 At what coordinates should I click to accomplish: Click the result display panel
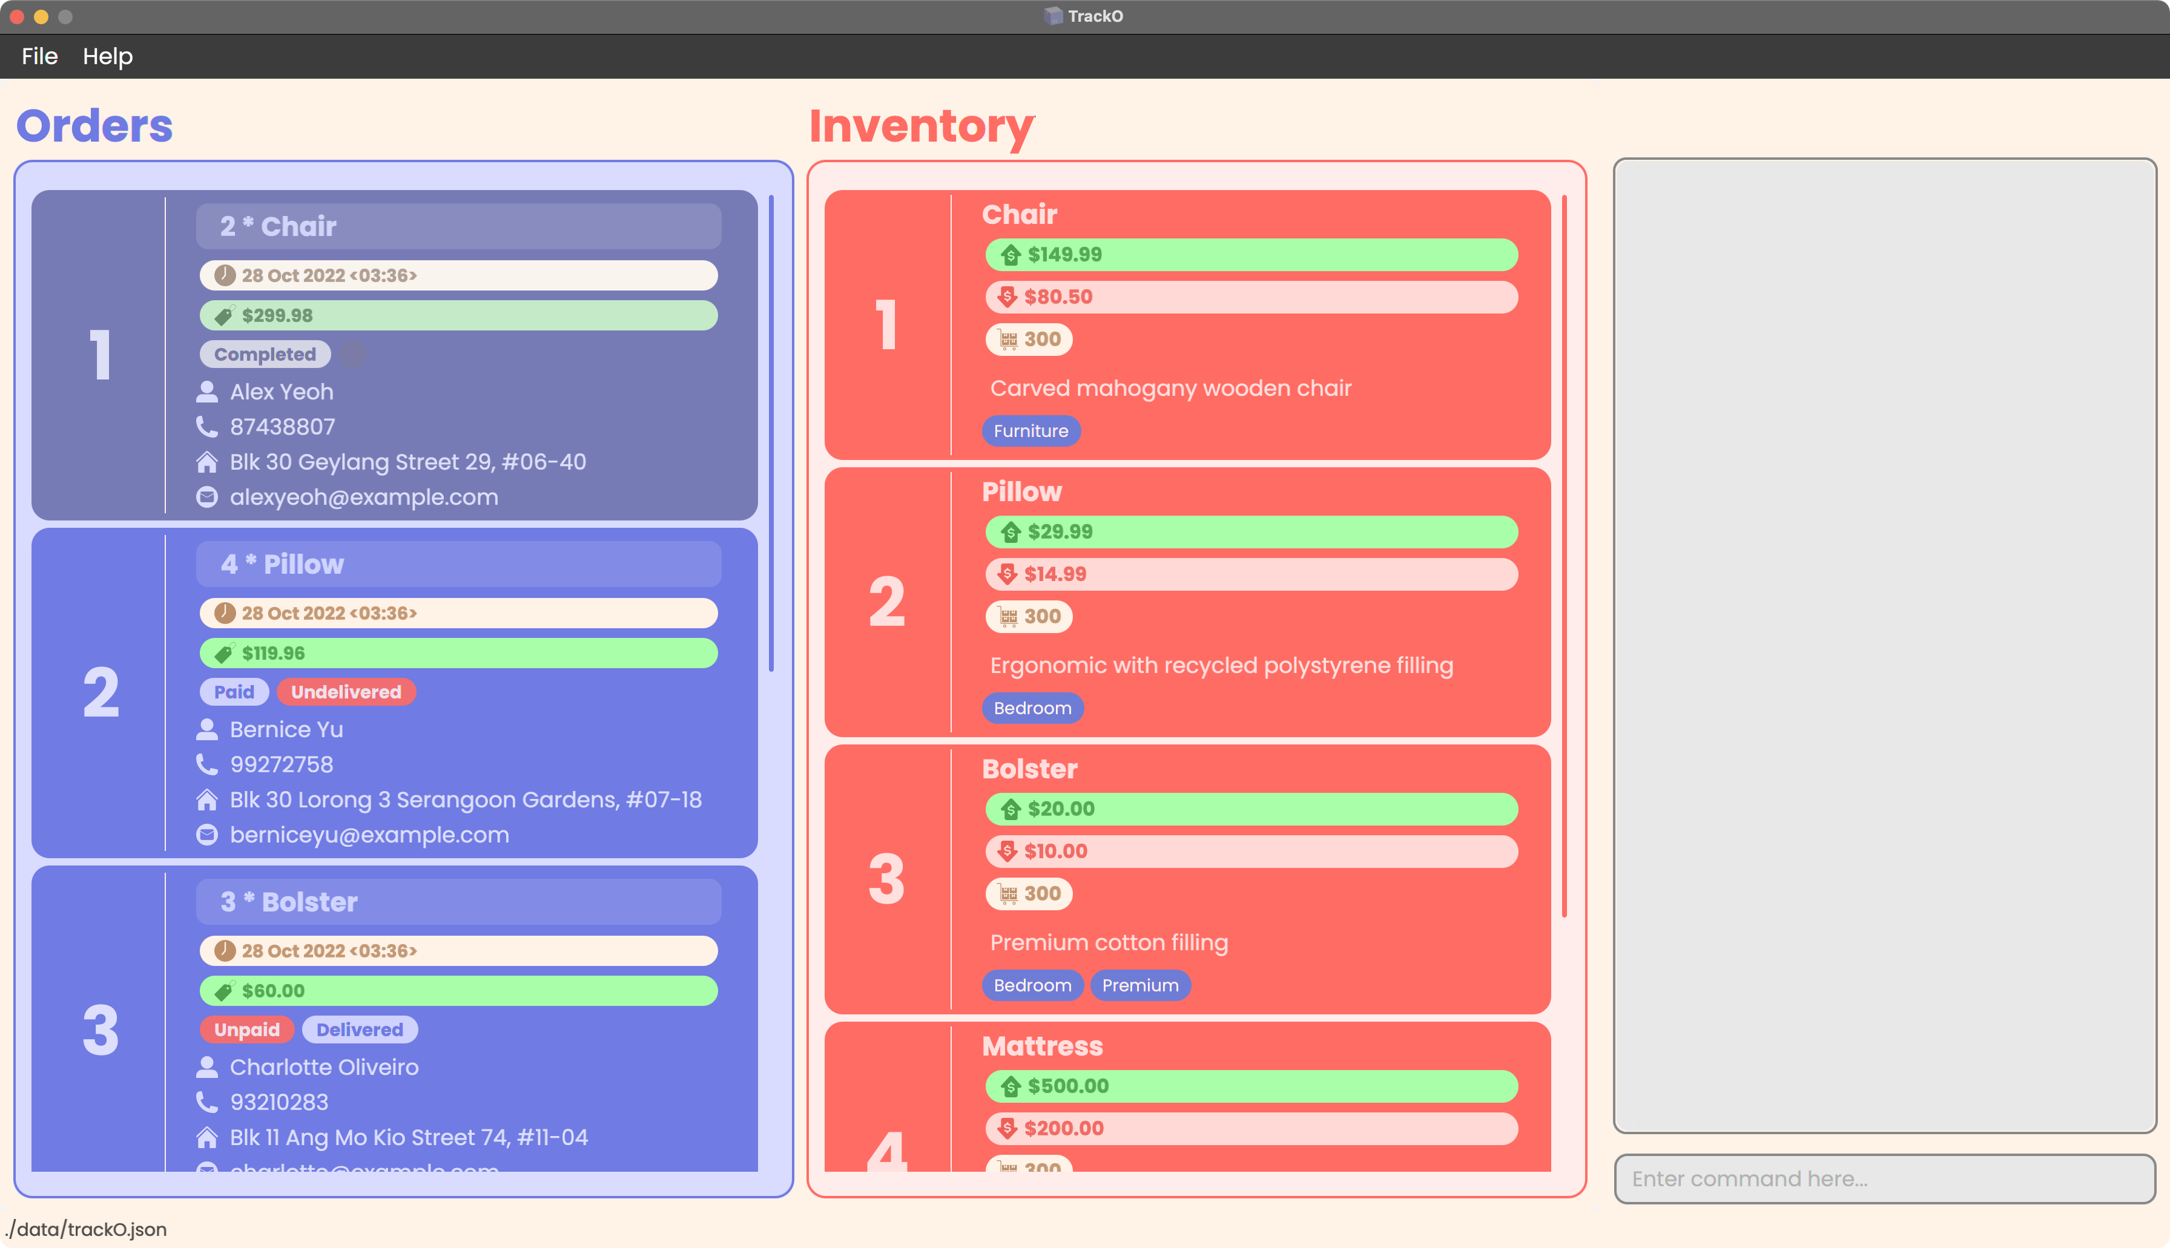tap(1884, 645)
